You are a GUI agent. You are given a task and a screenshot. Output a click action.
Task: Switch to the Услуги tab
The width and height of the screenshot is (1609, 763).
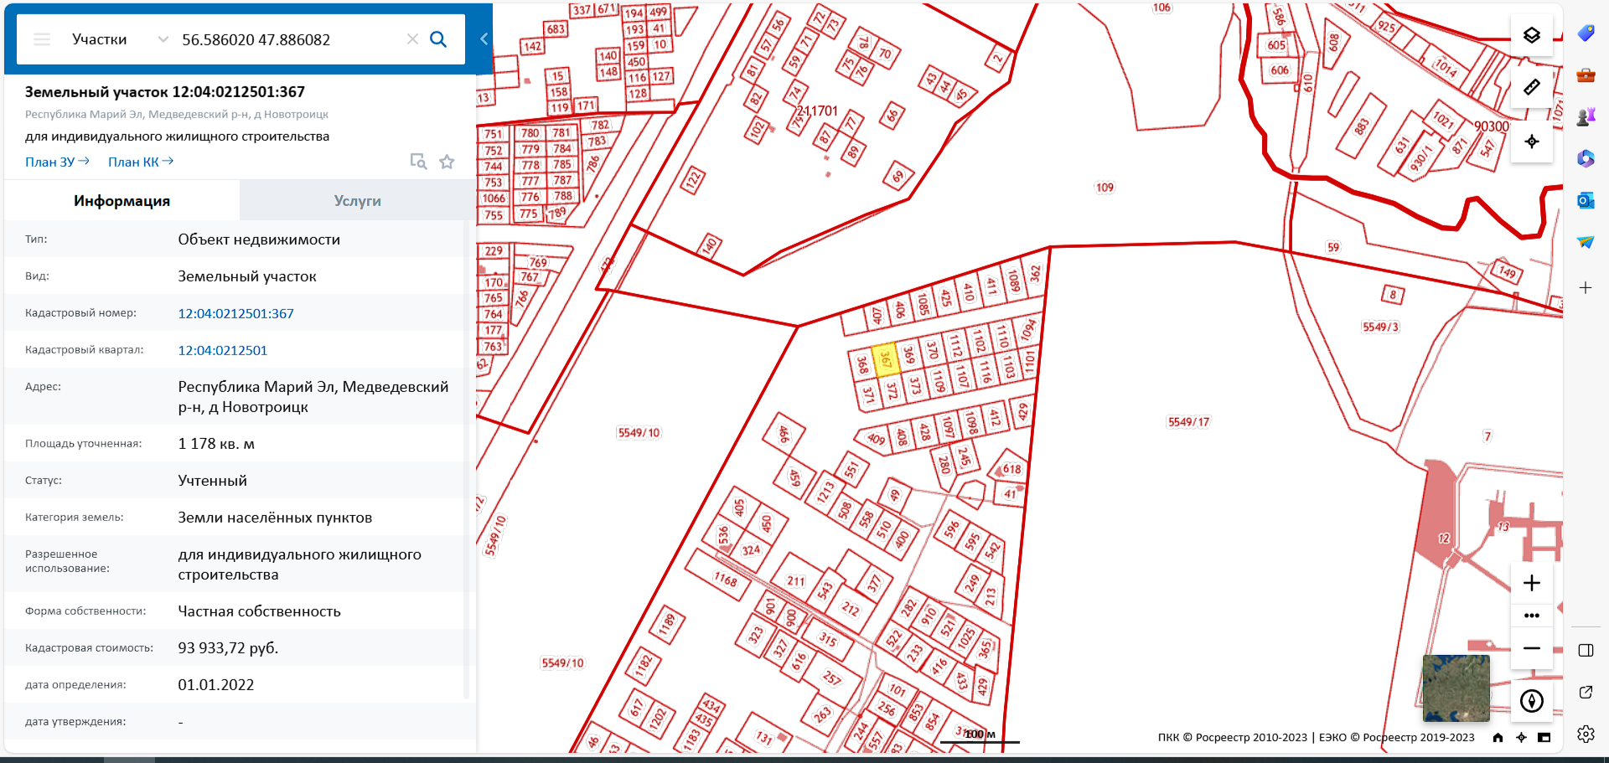358,200
